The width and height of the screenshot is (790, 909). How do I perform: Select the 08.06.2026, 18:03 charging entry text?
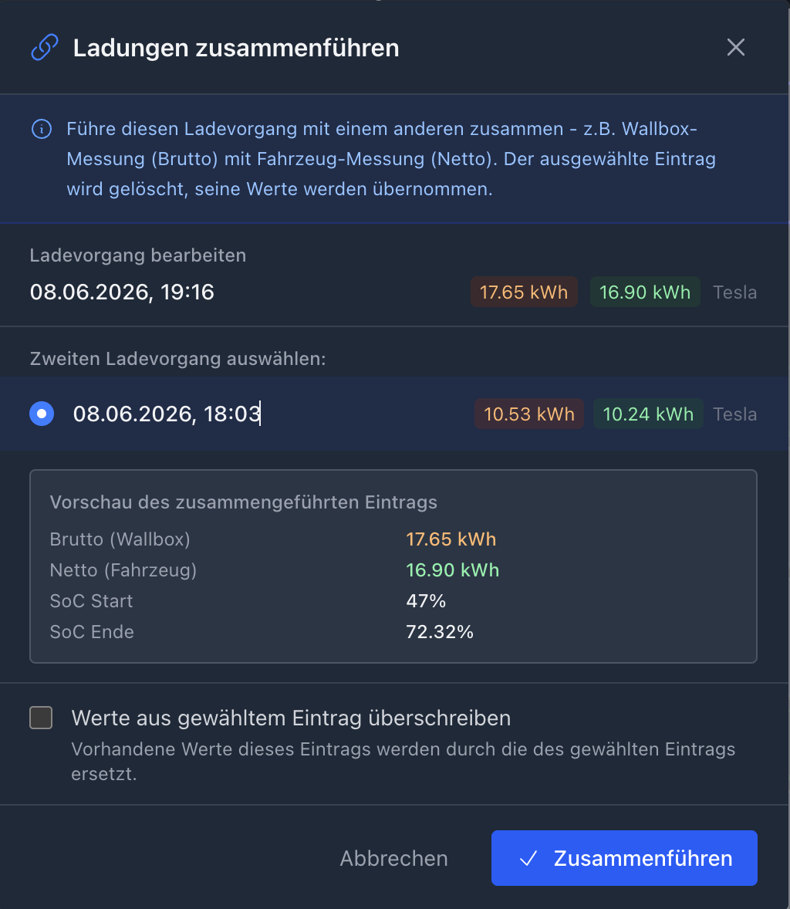(x=167, y=414)
